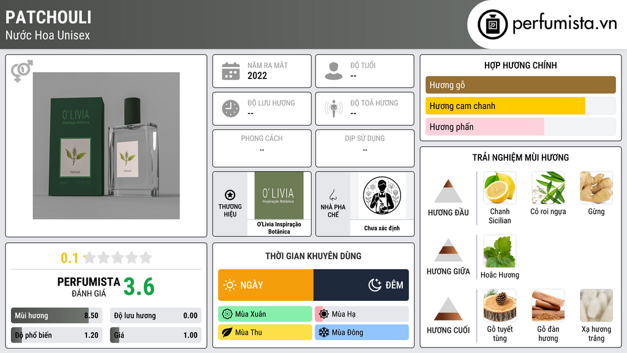Select the Ngày daytime segment
Viewport: 627px width, 353px height.
(x=266, y=285)
